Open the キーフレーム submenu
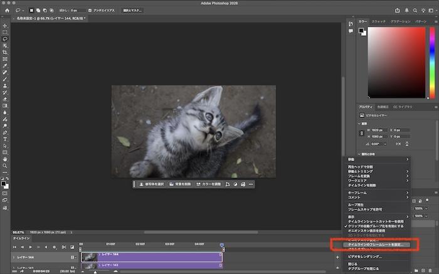Screen dimensions: 439x274 point(357,193)
